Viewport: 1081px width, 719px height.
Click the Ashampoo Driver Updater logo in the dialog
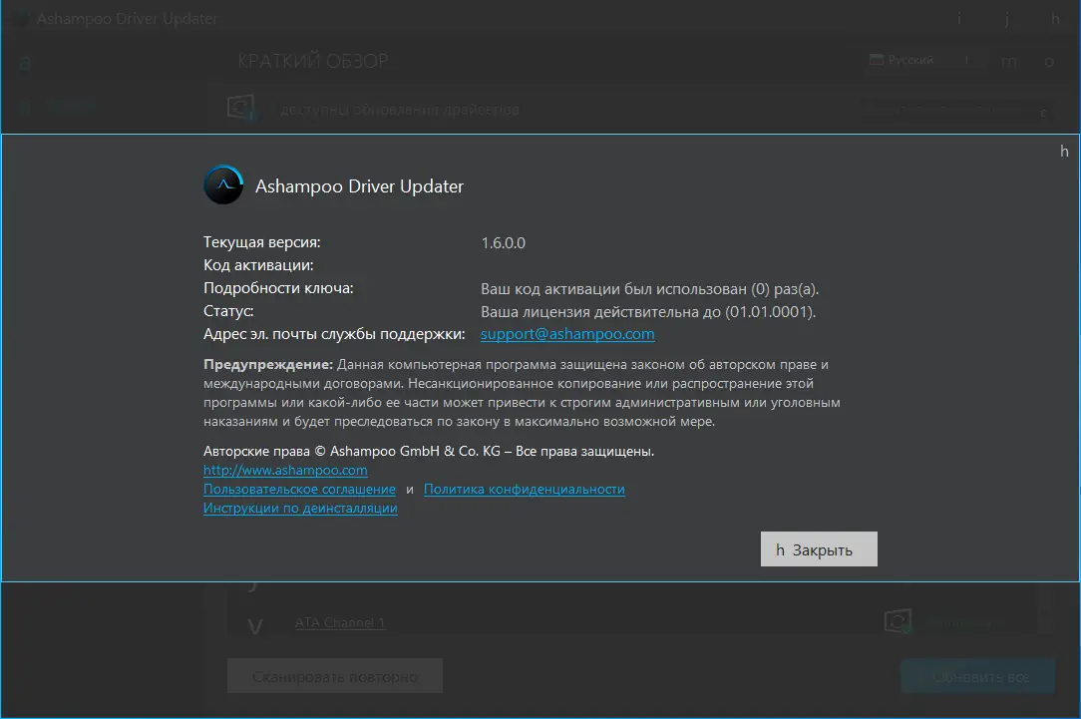pyautogui.click(x=222, y=185)
